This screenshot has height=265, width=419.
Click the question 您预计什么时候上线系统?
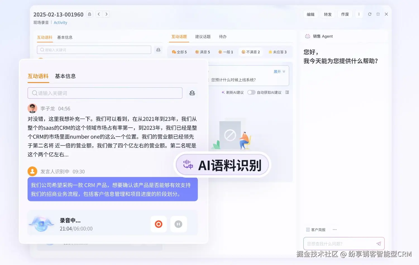coord(233,80)
